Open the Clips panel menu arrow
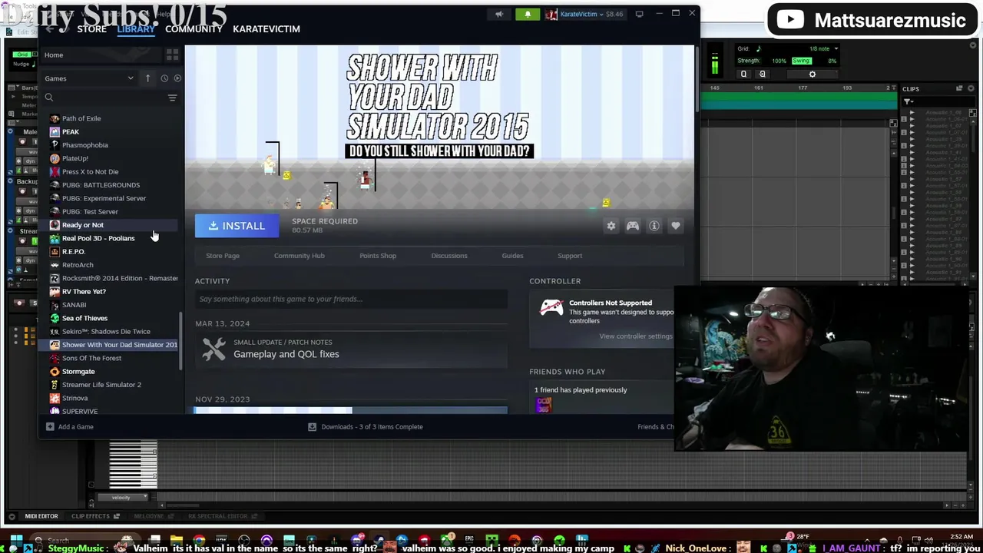This screenshot has width=983, height=553. 971,88
